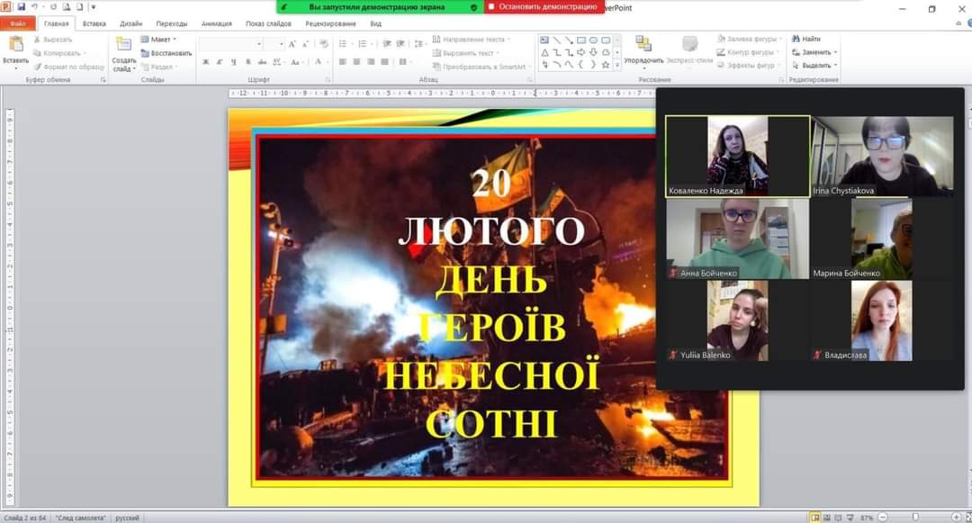Open the Вставка (Insert) ribbon tab

(x=94, y=23)
